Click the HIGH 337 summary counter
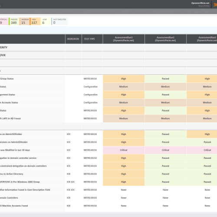The width and height of the screenshot is (217, 217). pos(35,21)
